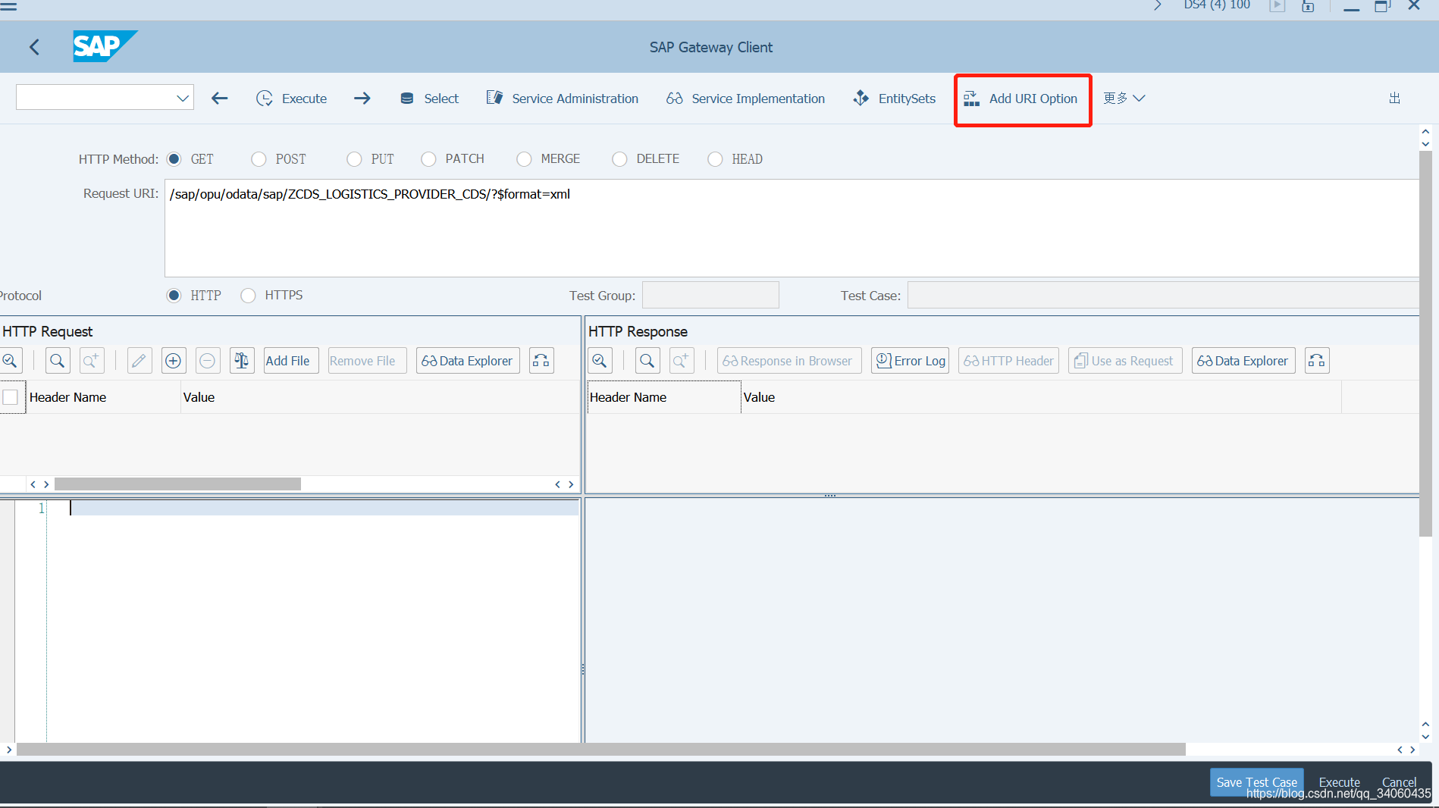The width and height of the screenshot is (1439, 808).
Task: Click the scroll-right arrow below the request header table
Action: point(571,484)
